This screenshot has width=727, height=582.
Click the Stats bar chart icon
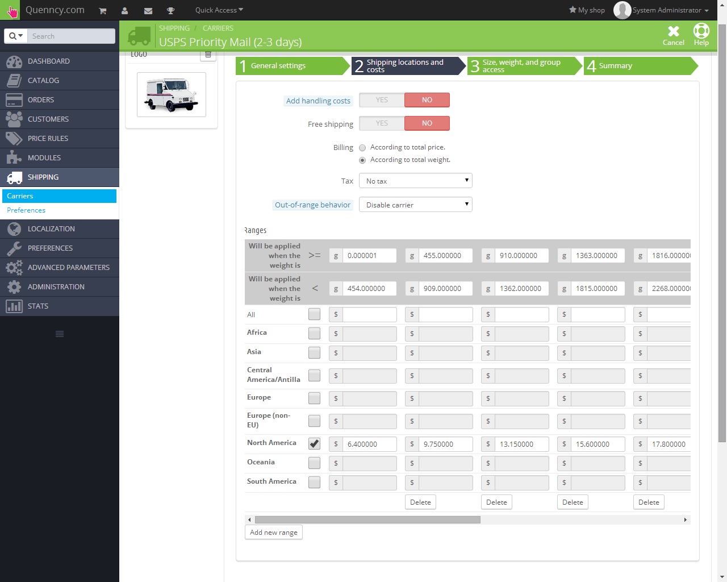coord(14,306)
